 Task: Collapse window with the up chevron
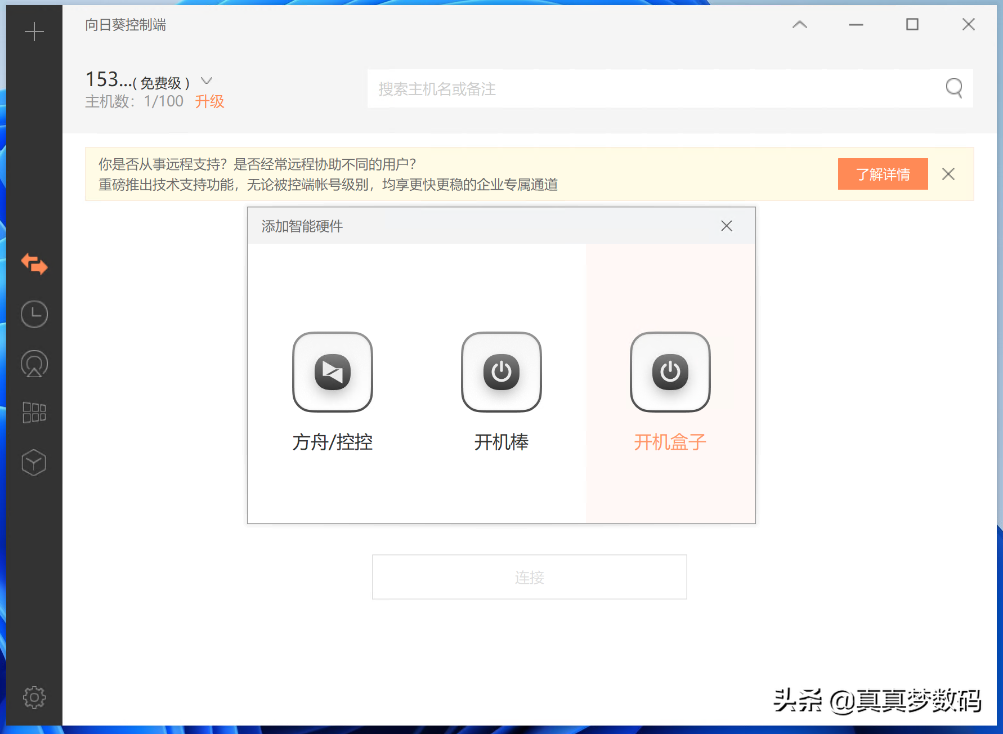point(799,25)
